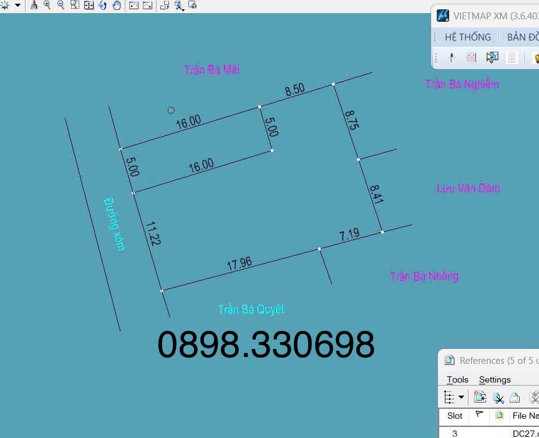
Task: Click the lightbulb icon in VIETMAP toolbar
Action: [535, 58]
